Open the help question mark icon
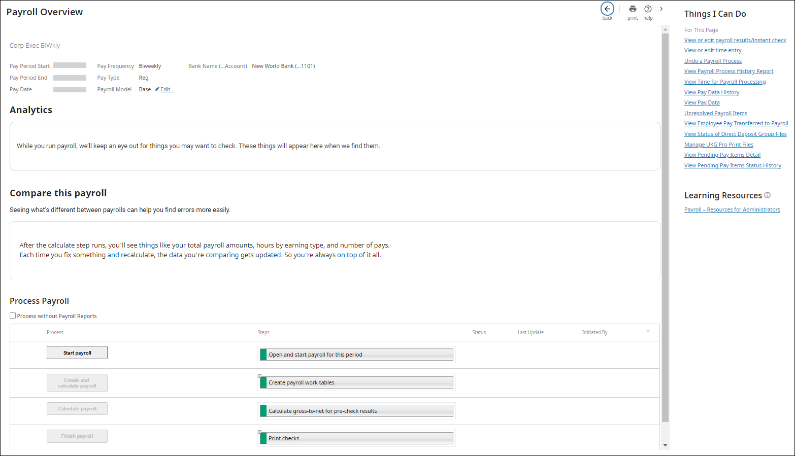The image size is (795, 456). pos(648,9)
